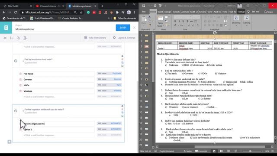Duplicate the "Fontes irigasaun" question
This screenshot has height=156, width=277.
[122, 113]
